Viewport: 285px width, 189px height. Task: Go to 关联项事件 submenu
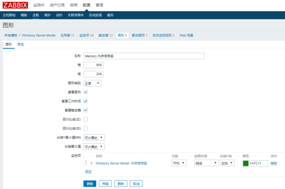pyautogui.click(x=76, y=15)
